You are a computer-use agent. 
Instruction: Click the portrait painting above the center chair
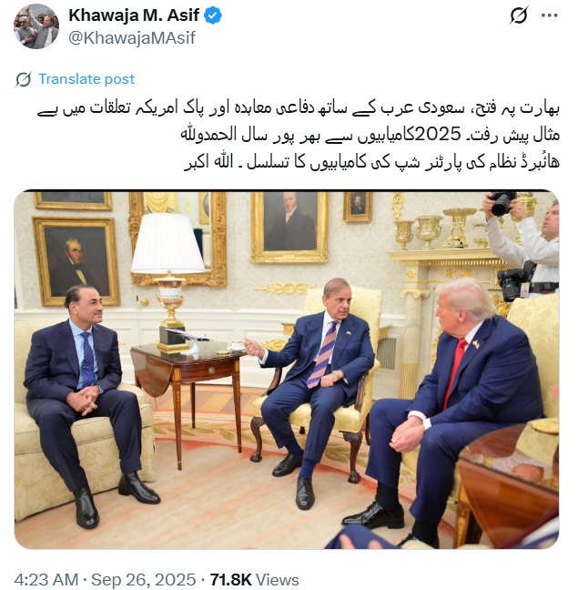click(289, 227)
